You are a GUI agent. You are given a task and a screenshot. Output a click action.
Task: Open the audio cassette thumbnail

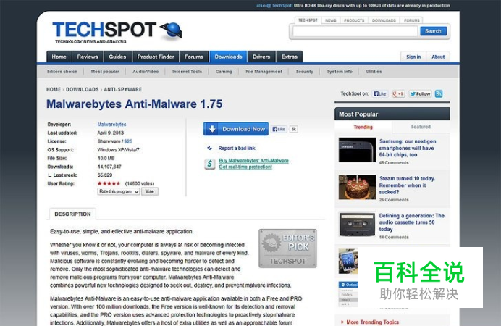[x=357, y=225]
